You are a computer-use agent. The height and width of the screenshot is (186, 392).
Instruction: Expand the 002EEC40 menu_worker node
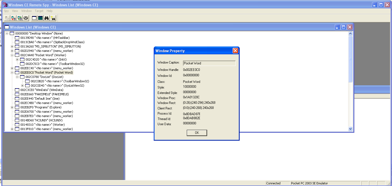click(12, 68)
